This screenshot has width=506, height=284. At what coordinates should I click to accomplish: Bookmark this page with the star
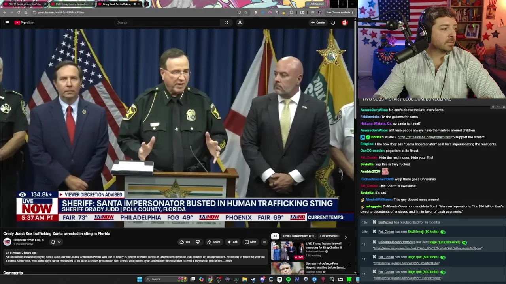coord(246,12)
